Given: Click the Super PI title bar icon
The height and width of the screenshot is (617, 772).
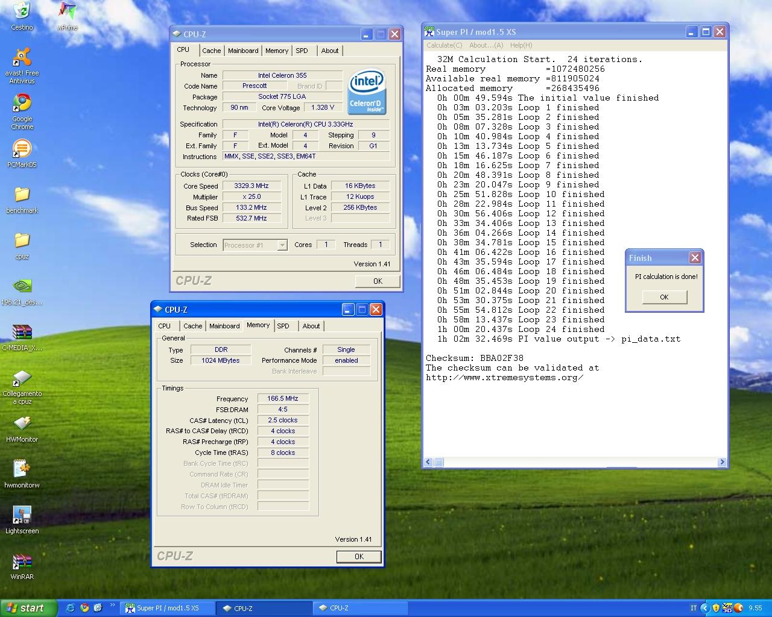Looking at the screenshot, I should (429, 32).
